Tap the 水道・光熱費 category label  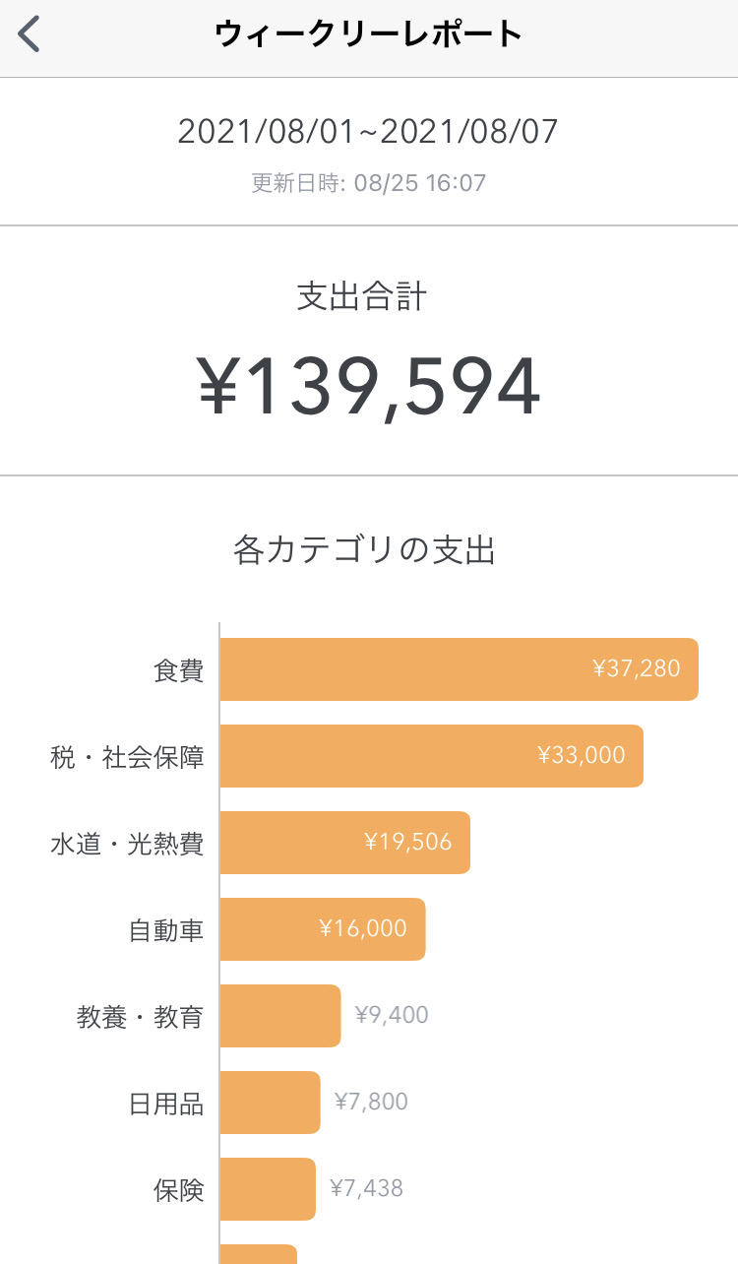(127, 844)
